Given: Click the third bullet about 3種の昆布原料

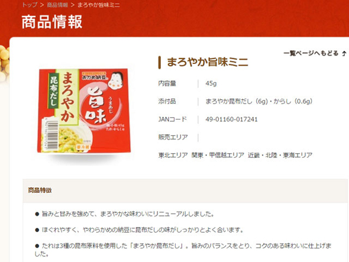Looking at the screenshot, I should click(183, 250).
